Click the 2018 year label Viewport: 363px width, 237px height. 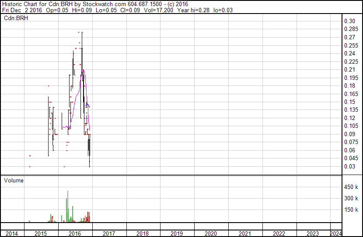[x=143, y=234]
